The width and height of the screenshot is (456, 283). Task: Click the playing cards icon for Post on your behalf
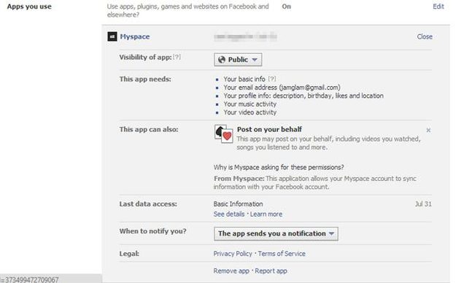pyautogui.click(x=224, y=133)
